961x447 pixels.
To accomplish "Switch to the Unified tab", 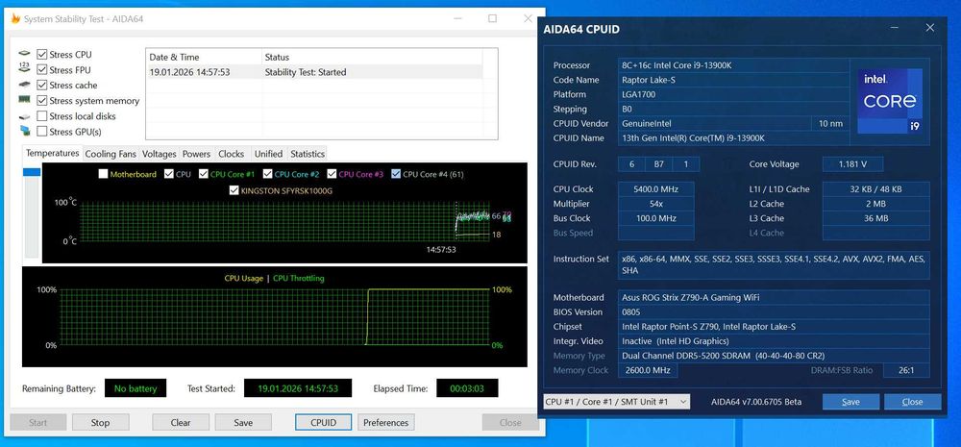I will coord(268,154).
